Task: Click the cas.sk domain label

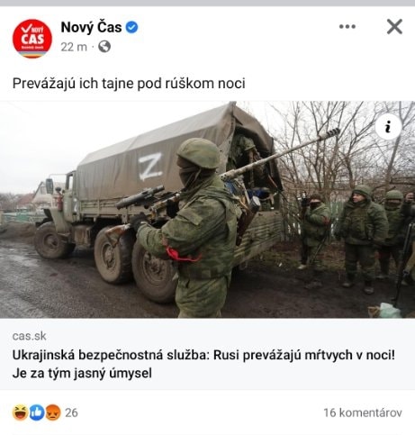Action: click(30, 336)
